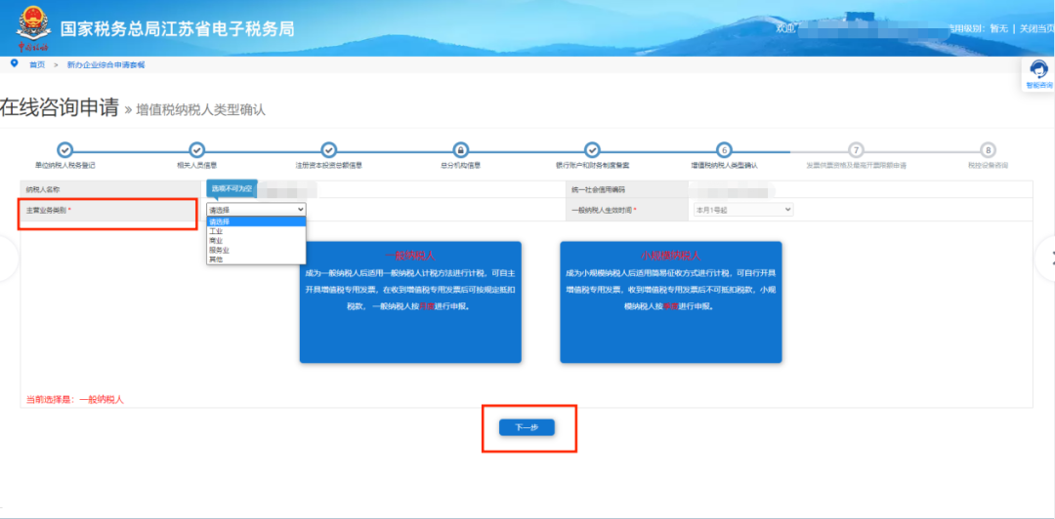Click step 7 发票供票资格 circle
This screenshot has width=1055, height=519.
coord(856,149)
